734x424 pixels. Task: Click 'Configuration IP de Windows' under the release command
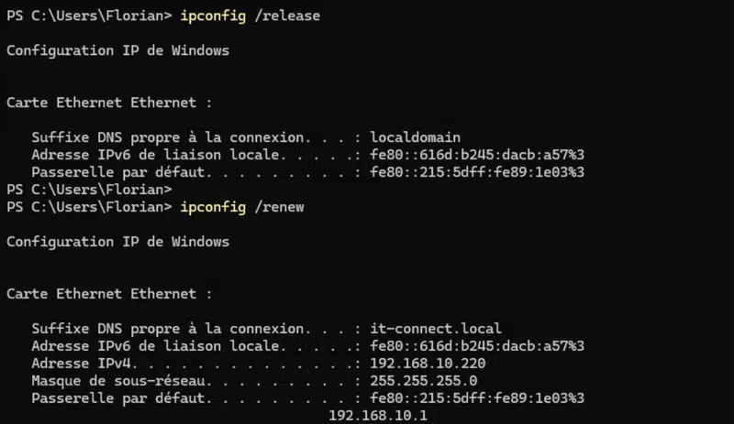coord(117,50)
